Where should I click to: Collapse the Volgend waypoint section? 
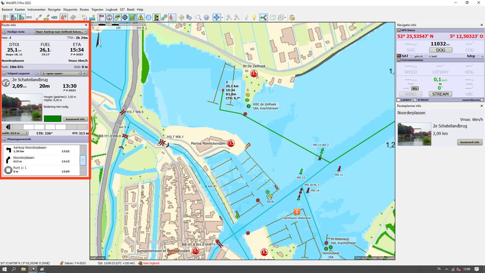click(x=4, y=74)
